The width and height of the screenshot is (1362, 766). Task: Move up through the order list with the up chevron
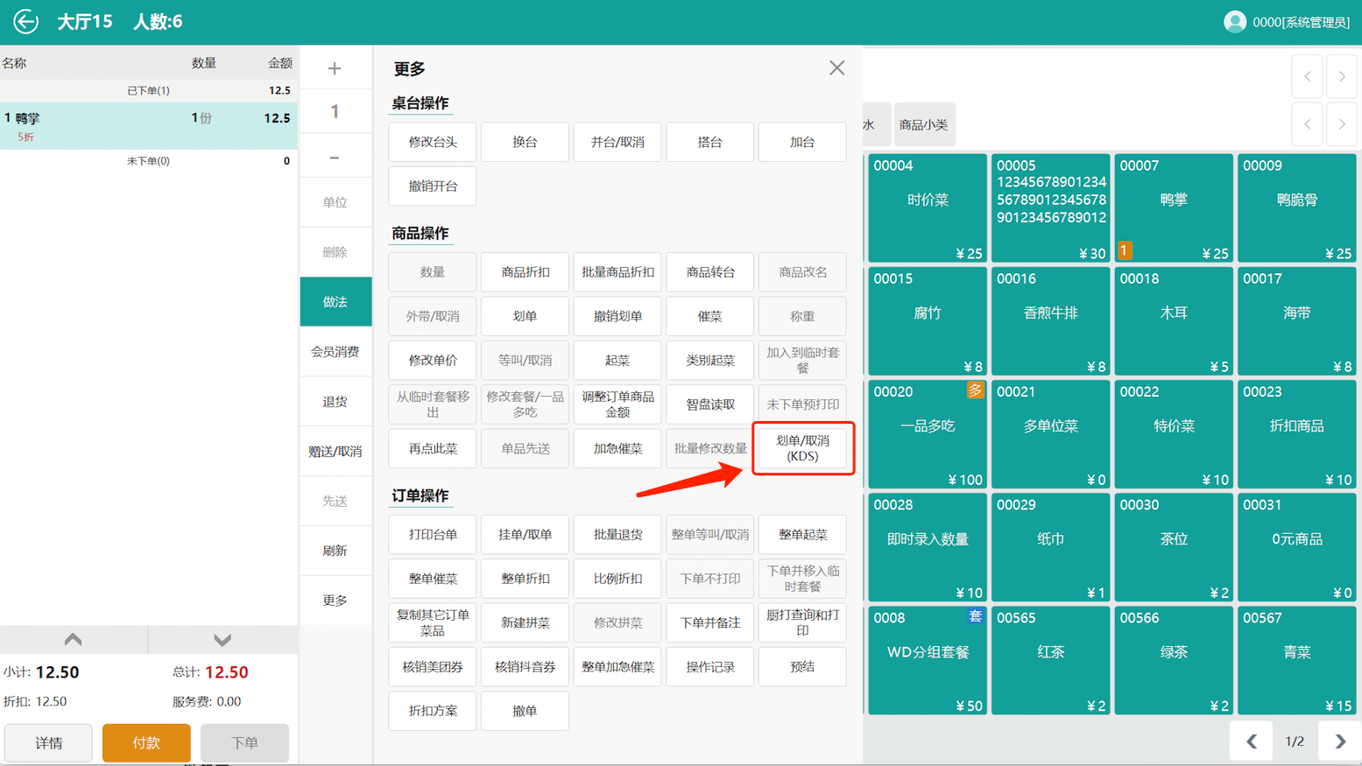pos(74,639)
